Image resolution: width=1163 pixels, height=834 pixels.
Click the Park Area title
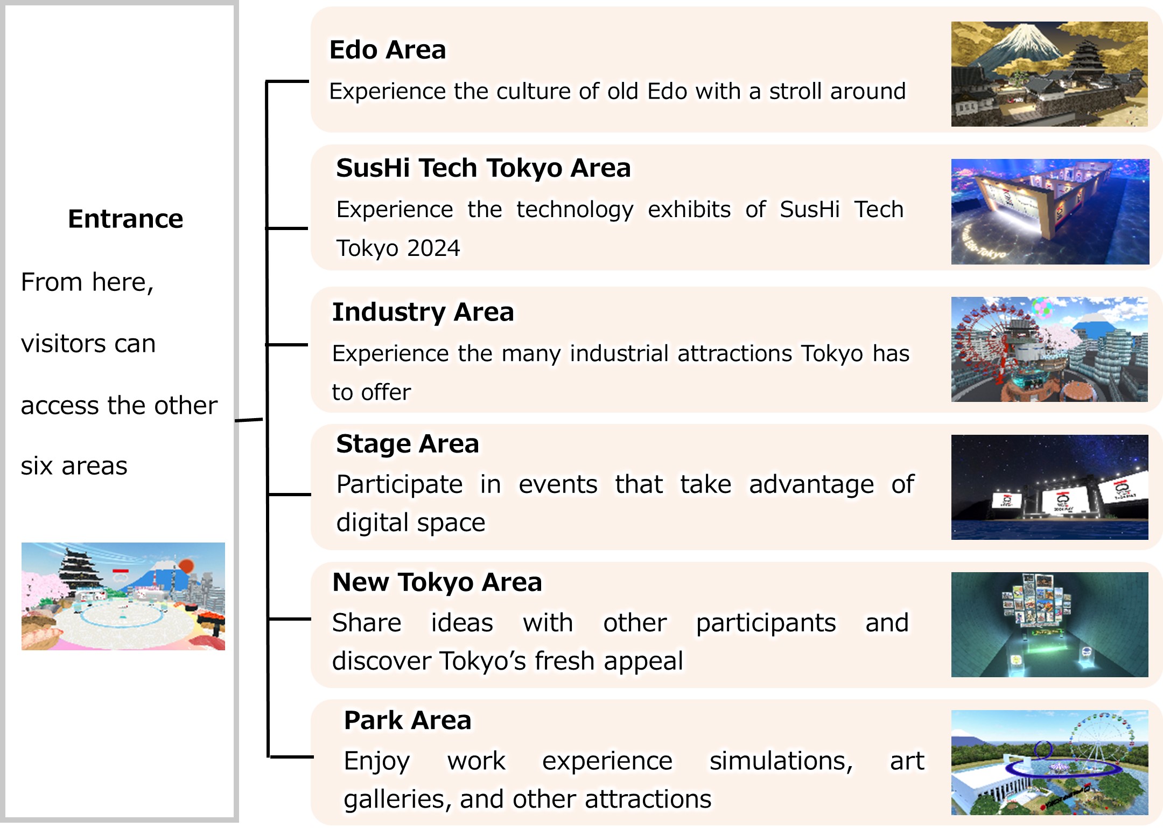coord(407,720)
